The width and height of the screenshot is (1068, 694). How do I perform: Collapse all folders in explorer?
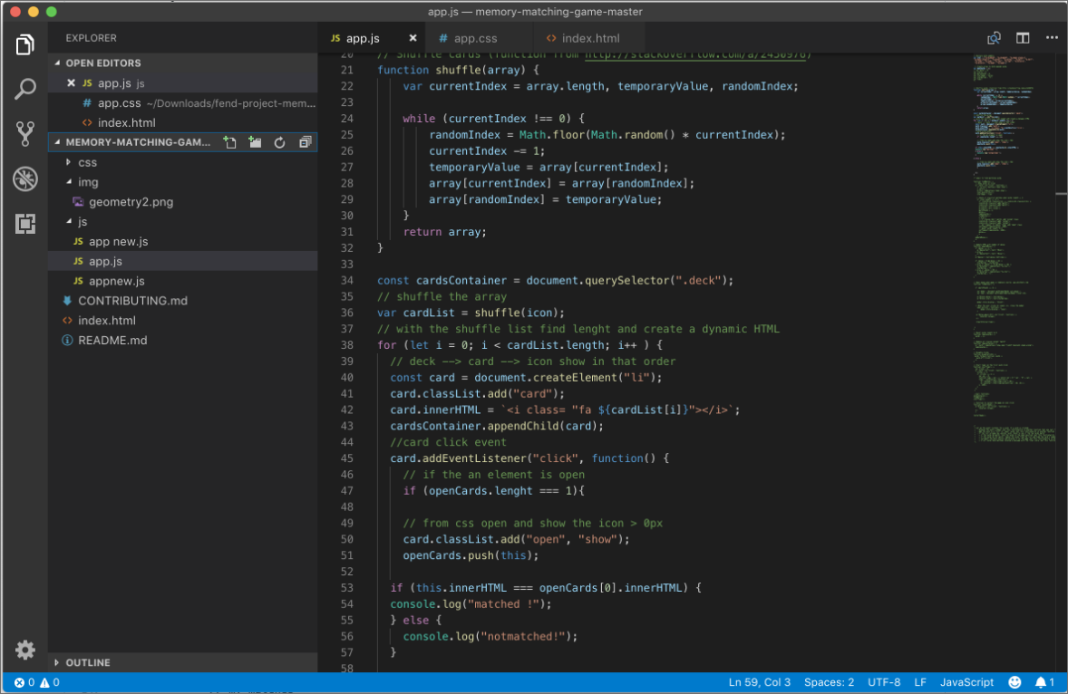305,142
